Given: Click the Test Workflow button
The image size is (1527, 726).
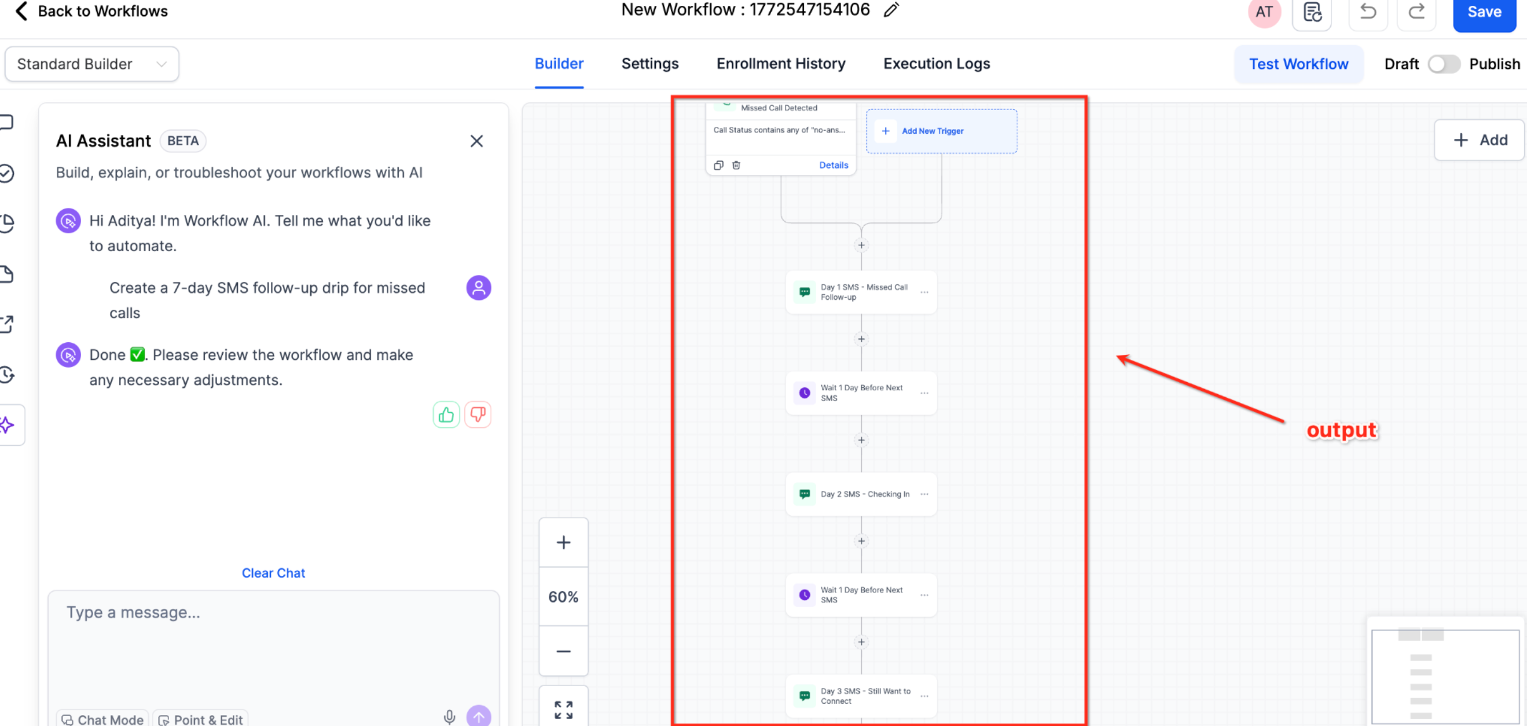Looking at the screenshot, I should coord(1298,64).
